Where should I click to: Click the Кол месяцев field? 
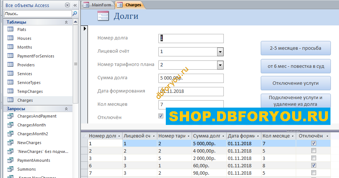coord(191,104)
